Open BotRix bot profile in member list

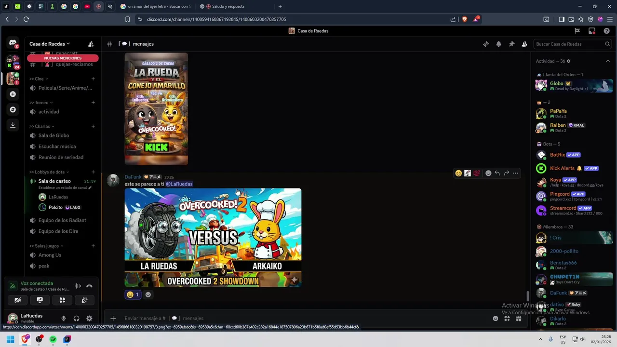click(x=574, y=155)
